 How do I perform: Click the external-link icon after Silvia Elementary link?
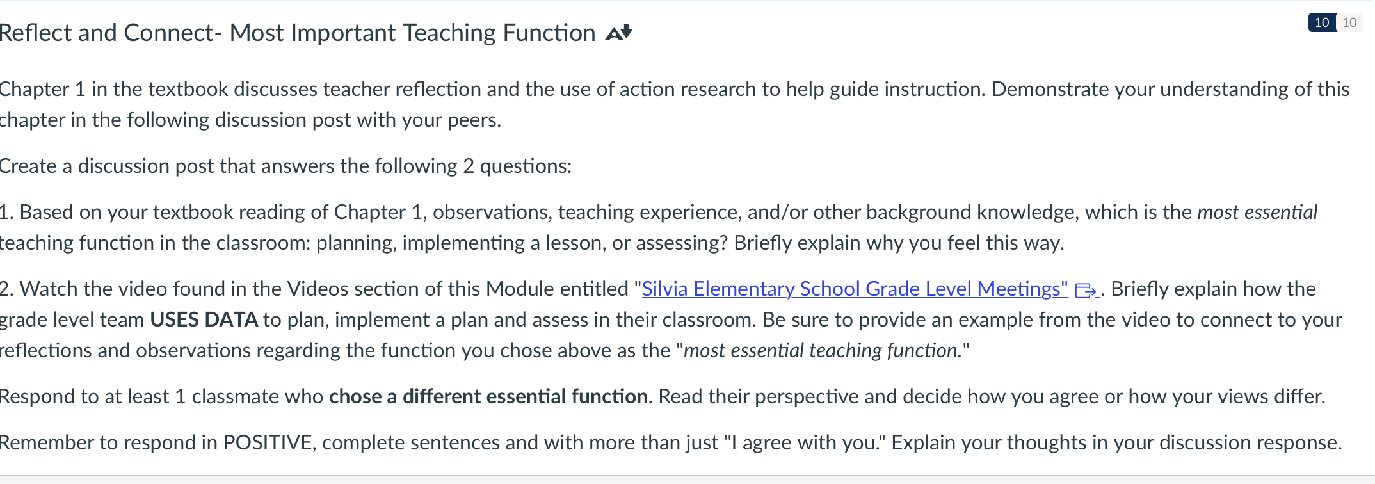(1086, 291)
